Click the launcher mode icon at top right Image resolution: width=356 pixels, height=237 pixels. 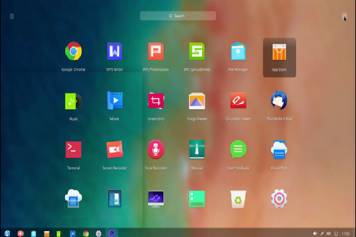coord(344,16)
